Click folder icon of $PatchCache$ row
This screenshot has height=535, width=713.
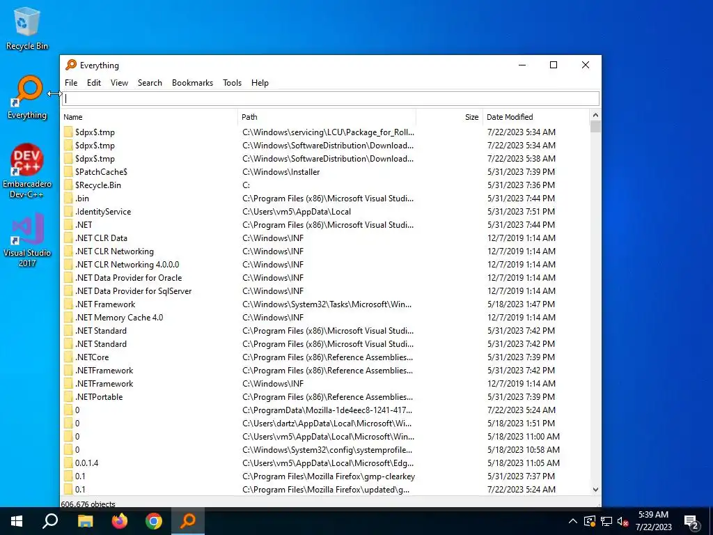68,172
